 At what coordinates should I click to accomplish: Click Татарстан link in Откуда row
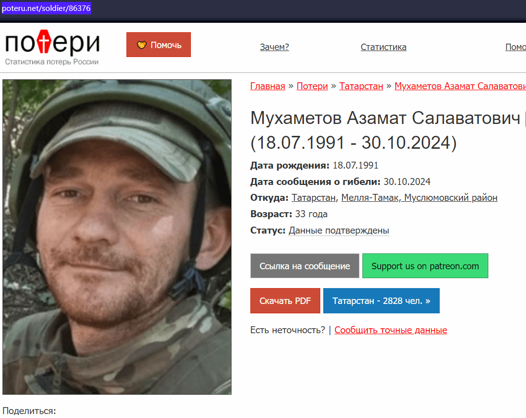coord(313,197)
